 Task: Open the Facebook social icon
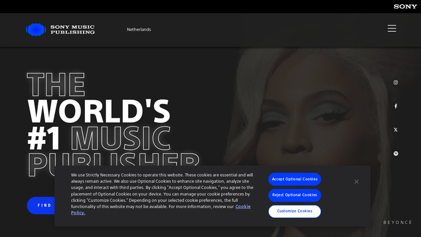(x=396, y=106)
